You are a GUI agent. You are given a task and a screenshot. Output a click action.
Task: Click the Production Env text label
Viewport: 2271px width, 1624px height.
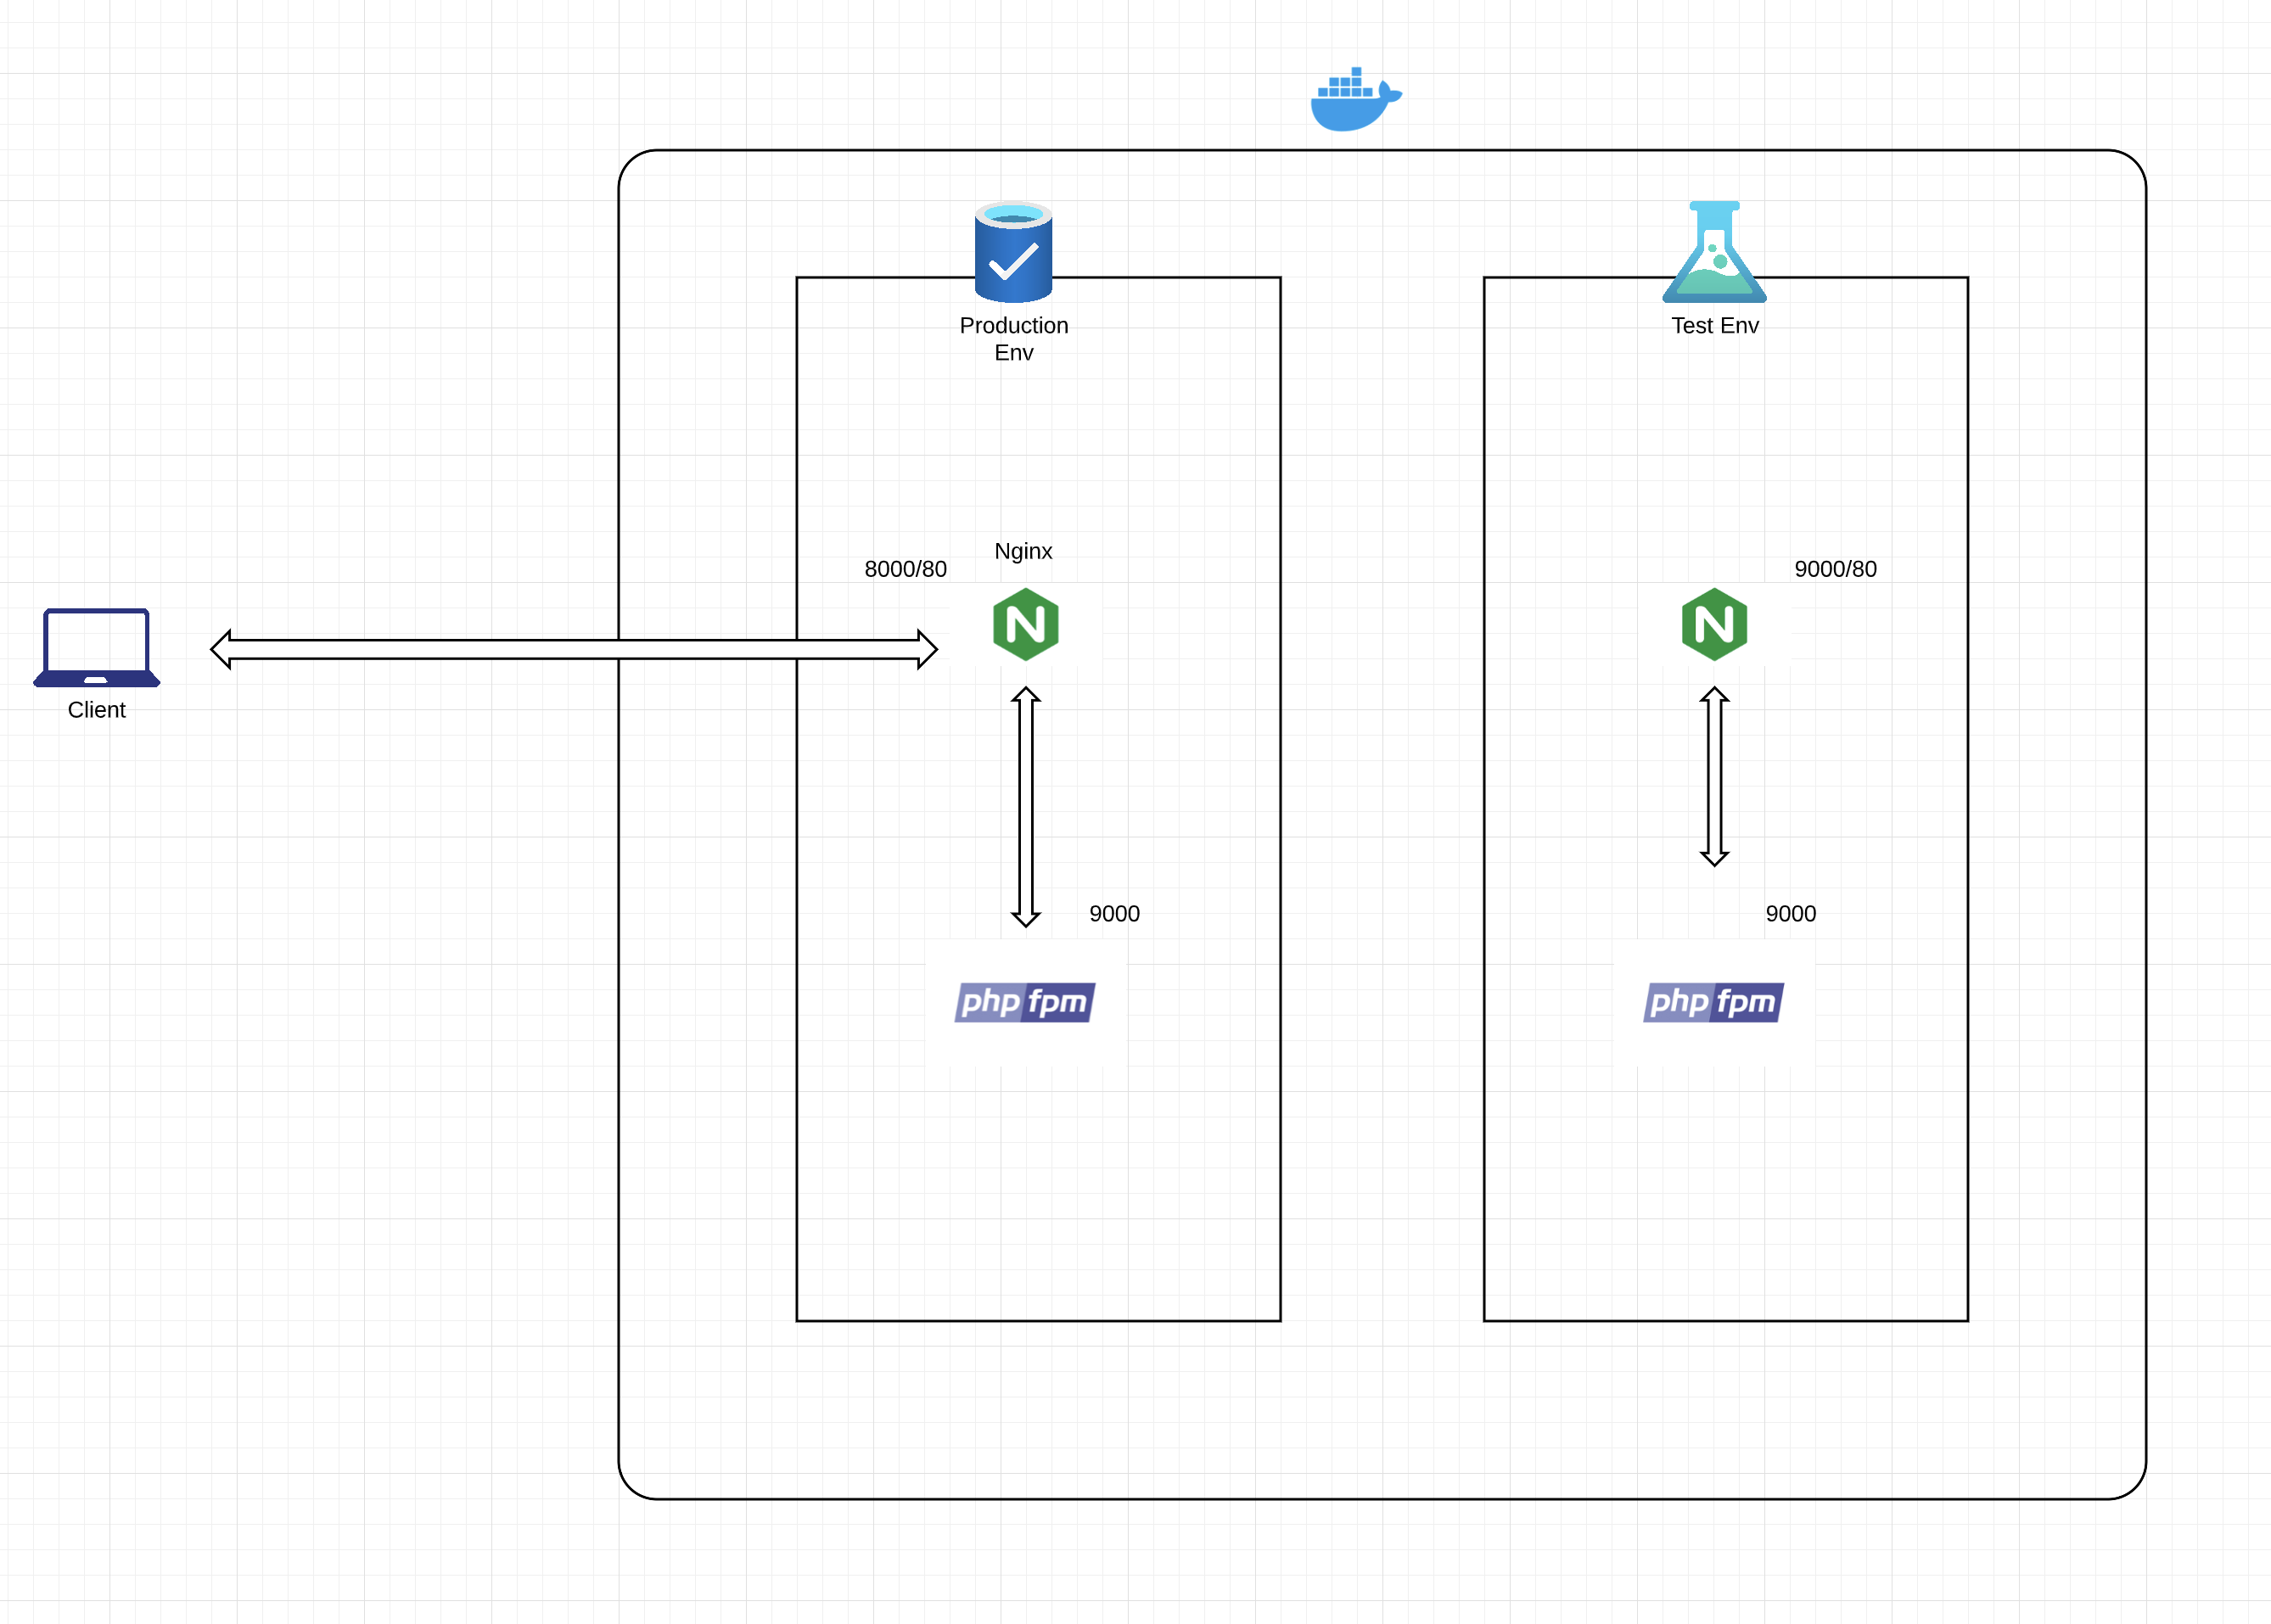[1013, 339]
